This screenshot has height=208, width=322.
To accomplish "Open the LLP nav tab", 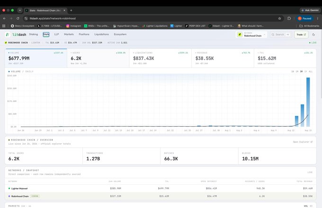I will pos(56,34).
